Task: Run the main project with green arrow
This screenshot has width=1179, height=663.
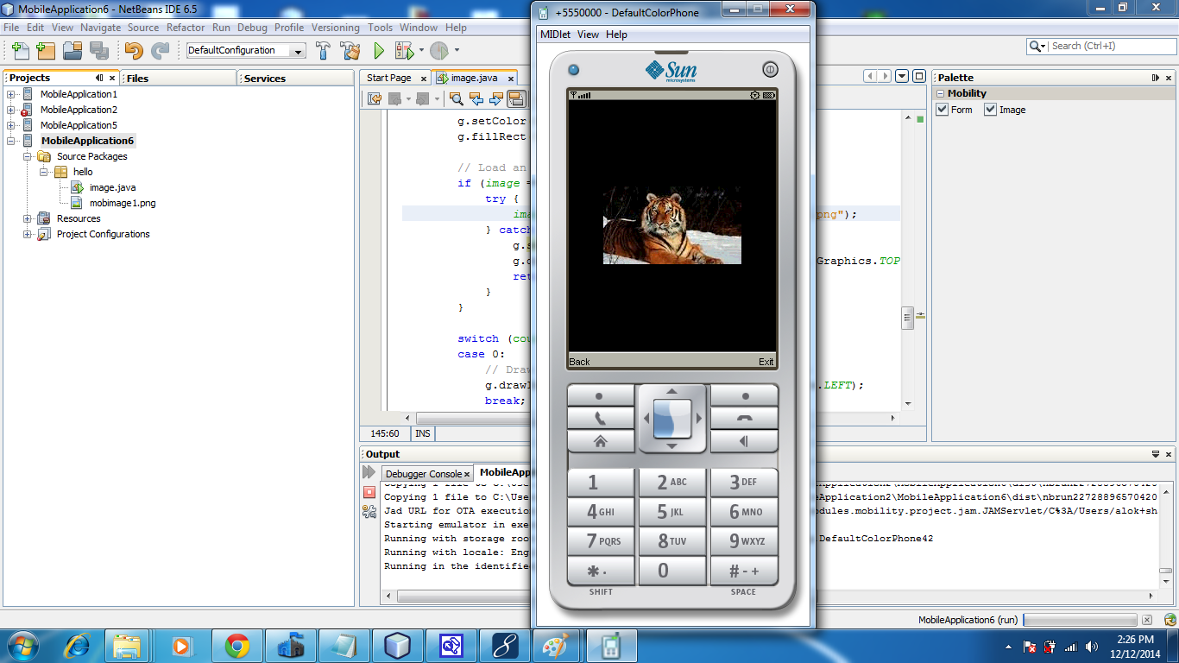Action: click(378, 50)
